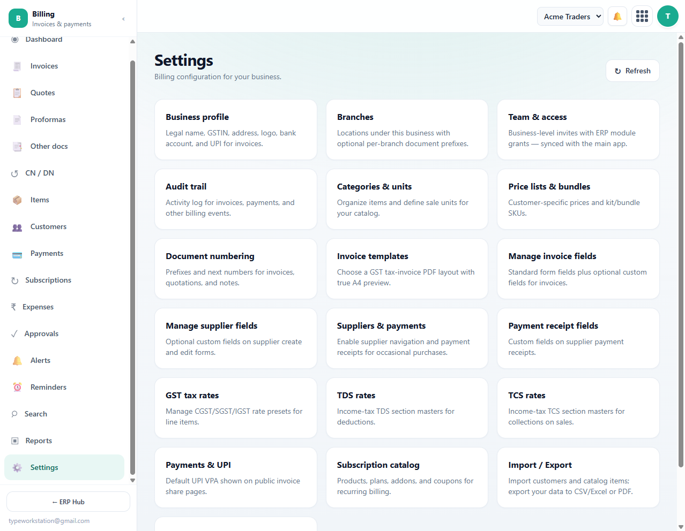The image size is (685, 531).
Task: Go back to ERP Hub
Action: (68, 502)
